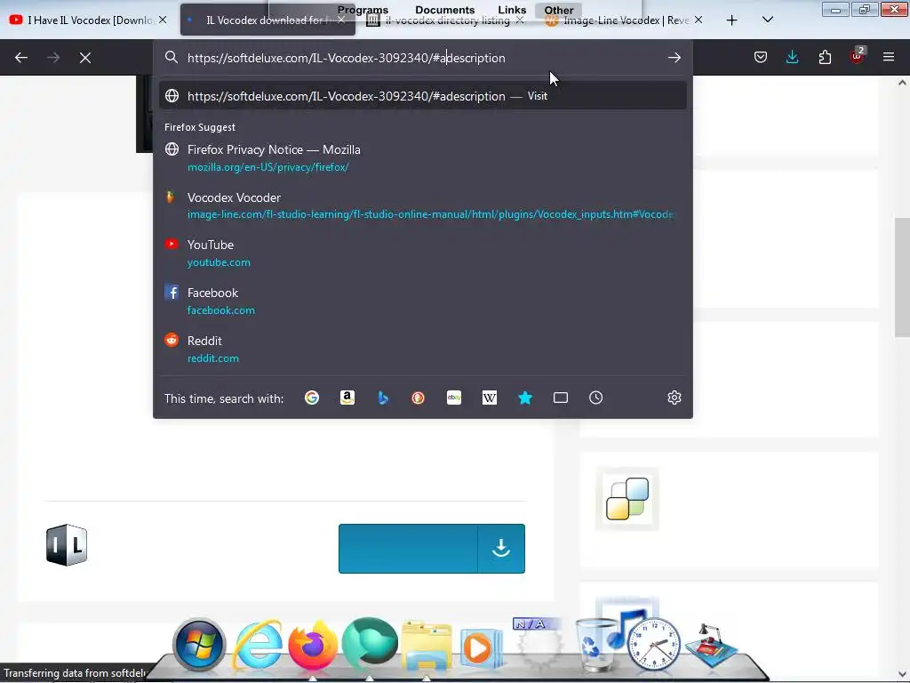Close the 'I Have IL Vocodex' tab

(164, 20)
